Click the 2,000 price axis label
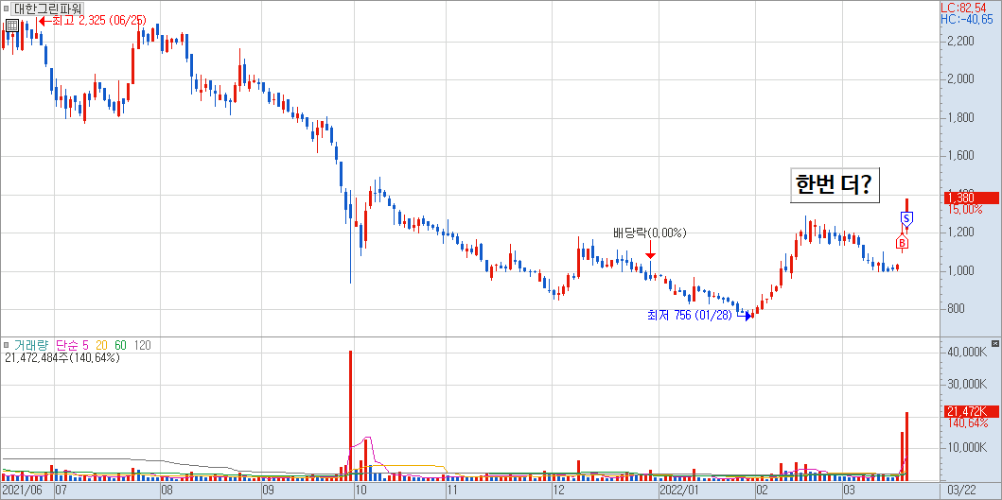Image resolution: width=1002 pixels, height=500 pixels. (x=961, y=79)
